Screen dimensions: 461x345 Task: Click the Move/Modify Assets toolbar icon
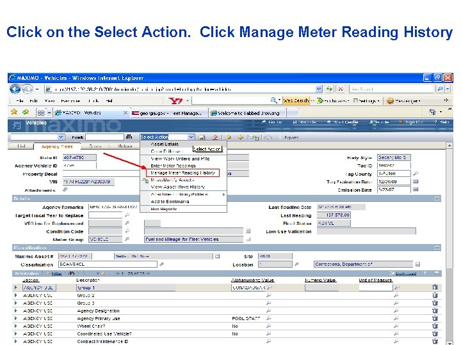coord(254,137)
